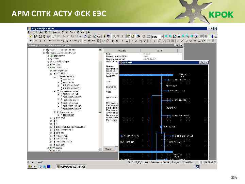Image resolution: width=245 pixels, height=184 pixels.
Task: Collapse the Заземляющие ножи node
Action: (54, 91)
